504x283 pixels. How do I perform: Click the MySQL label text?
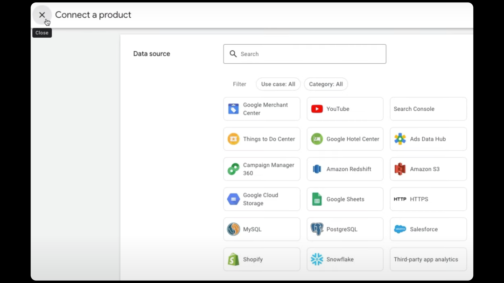pyautogui.click(x=252, y=229)
